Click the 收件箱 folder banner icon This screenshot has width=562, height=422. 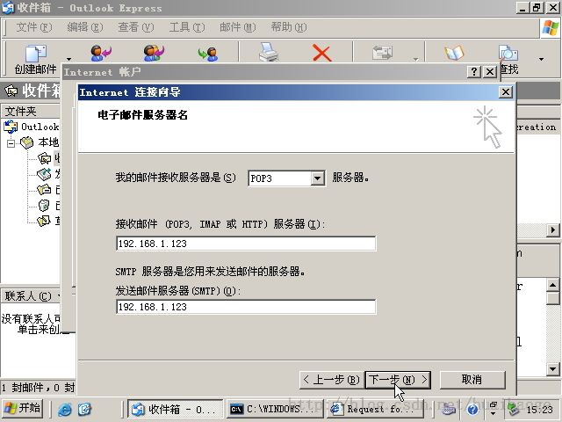(x=11, y=91)
